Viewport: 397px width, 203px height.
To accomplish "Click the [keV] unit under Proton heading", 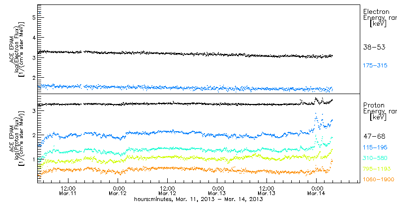I will 378,117.
